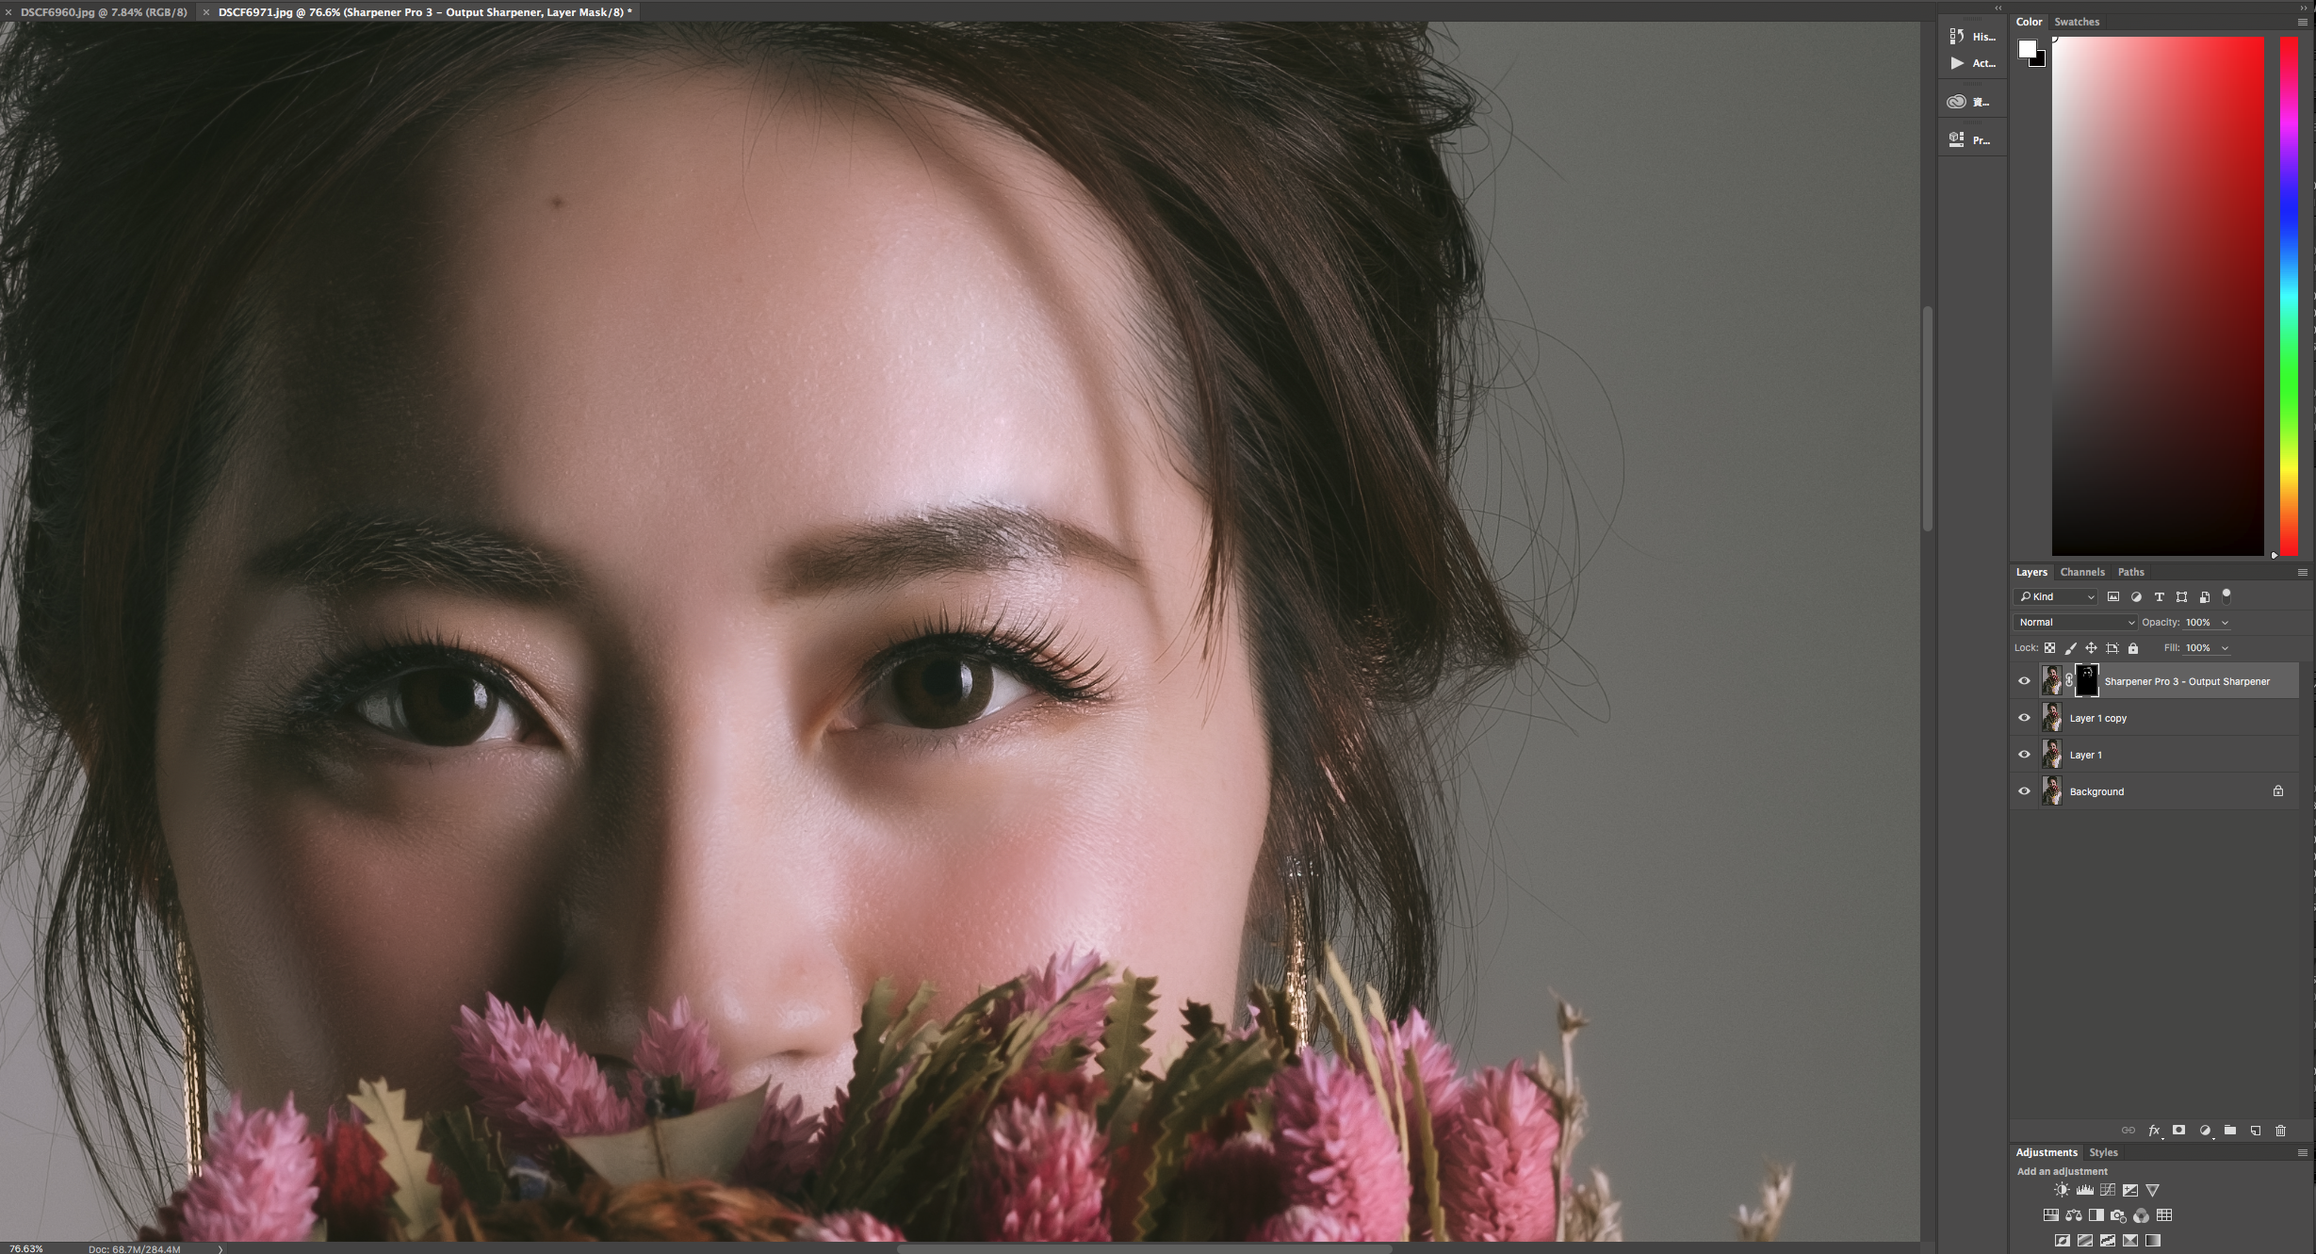Image resolution: width=2316 pixels, height=1254 pixels.
Task: Switch to DSCF6960.jpg document tab
Action: 104,12
